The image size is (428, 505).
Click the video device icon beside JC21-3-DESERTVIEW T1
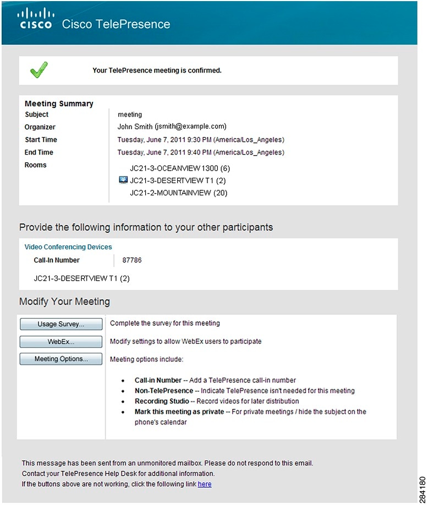tap(122, 179)
